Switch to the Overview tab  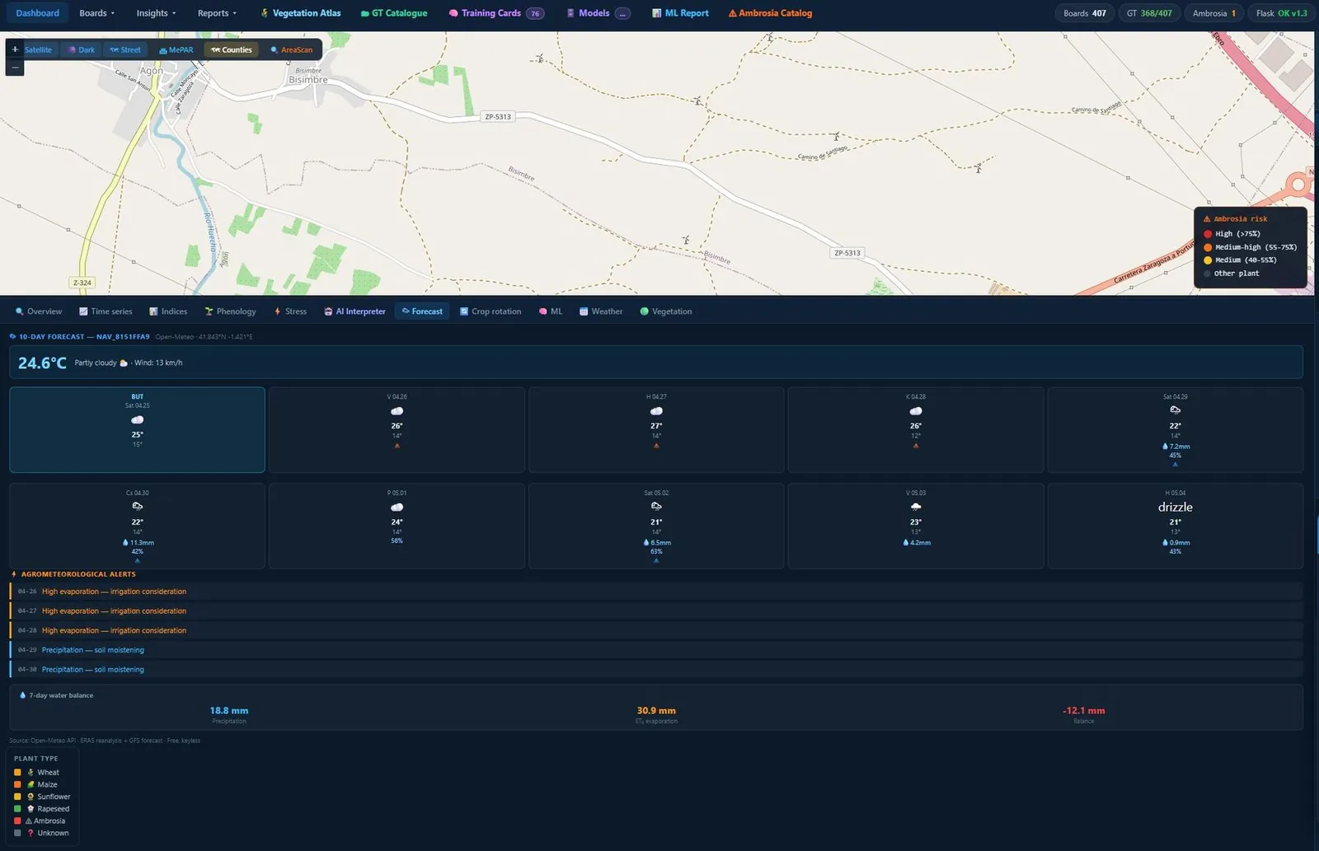click(39, 311)
